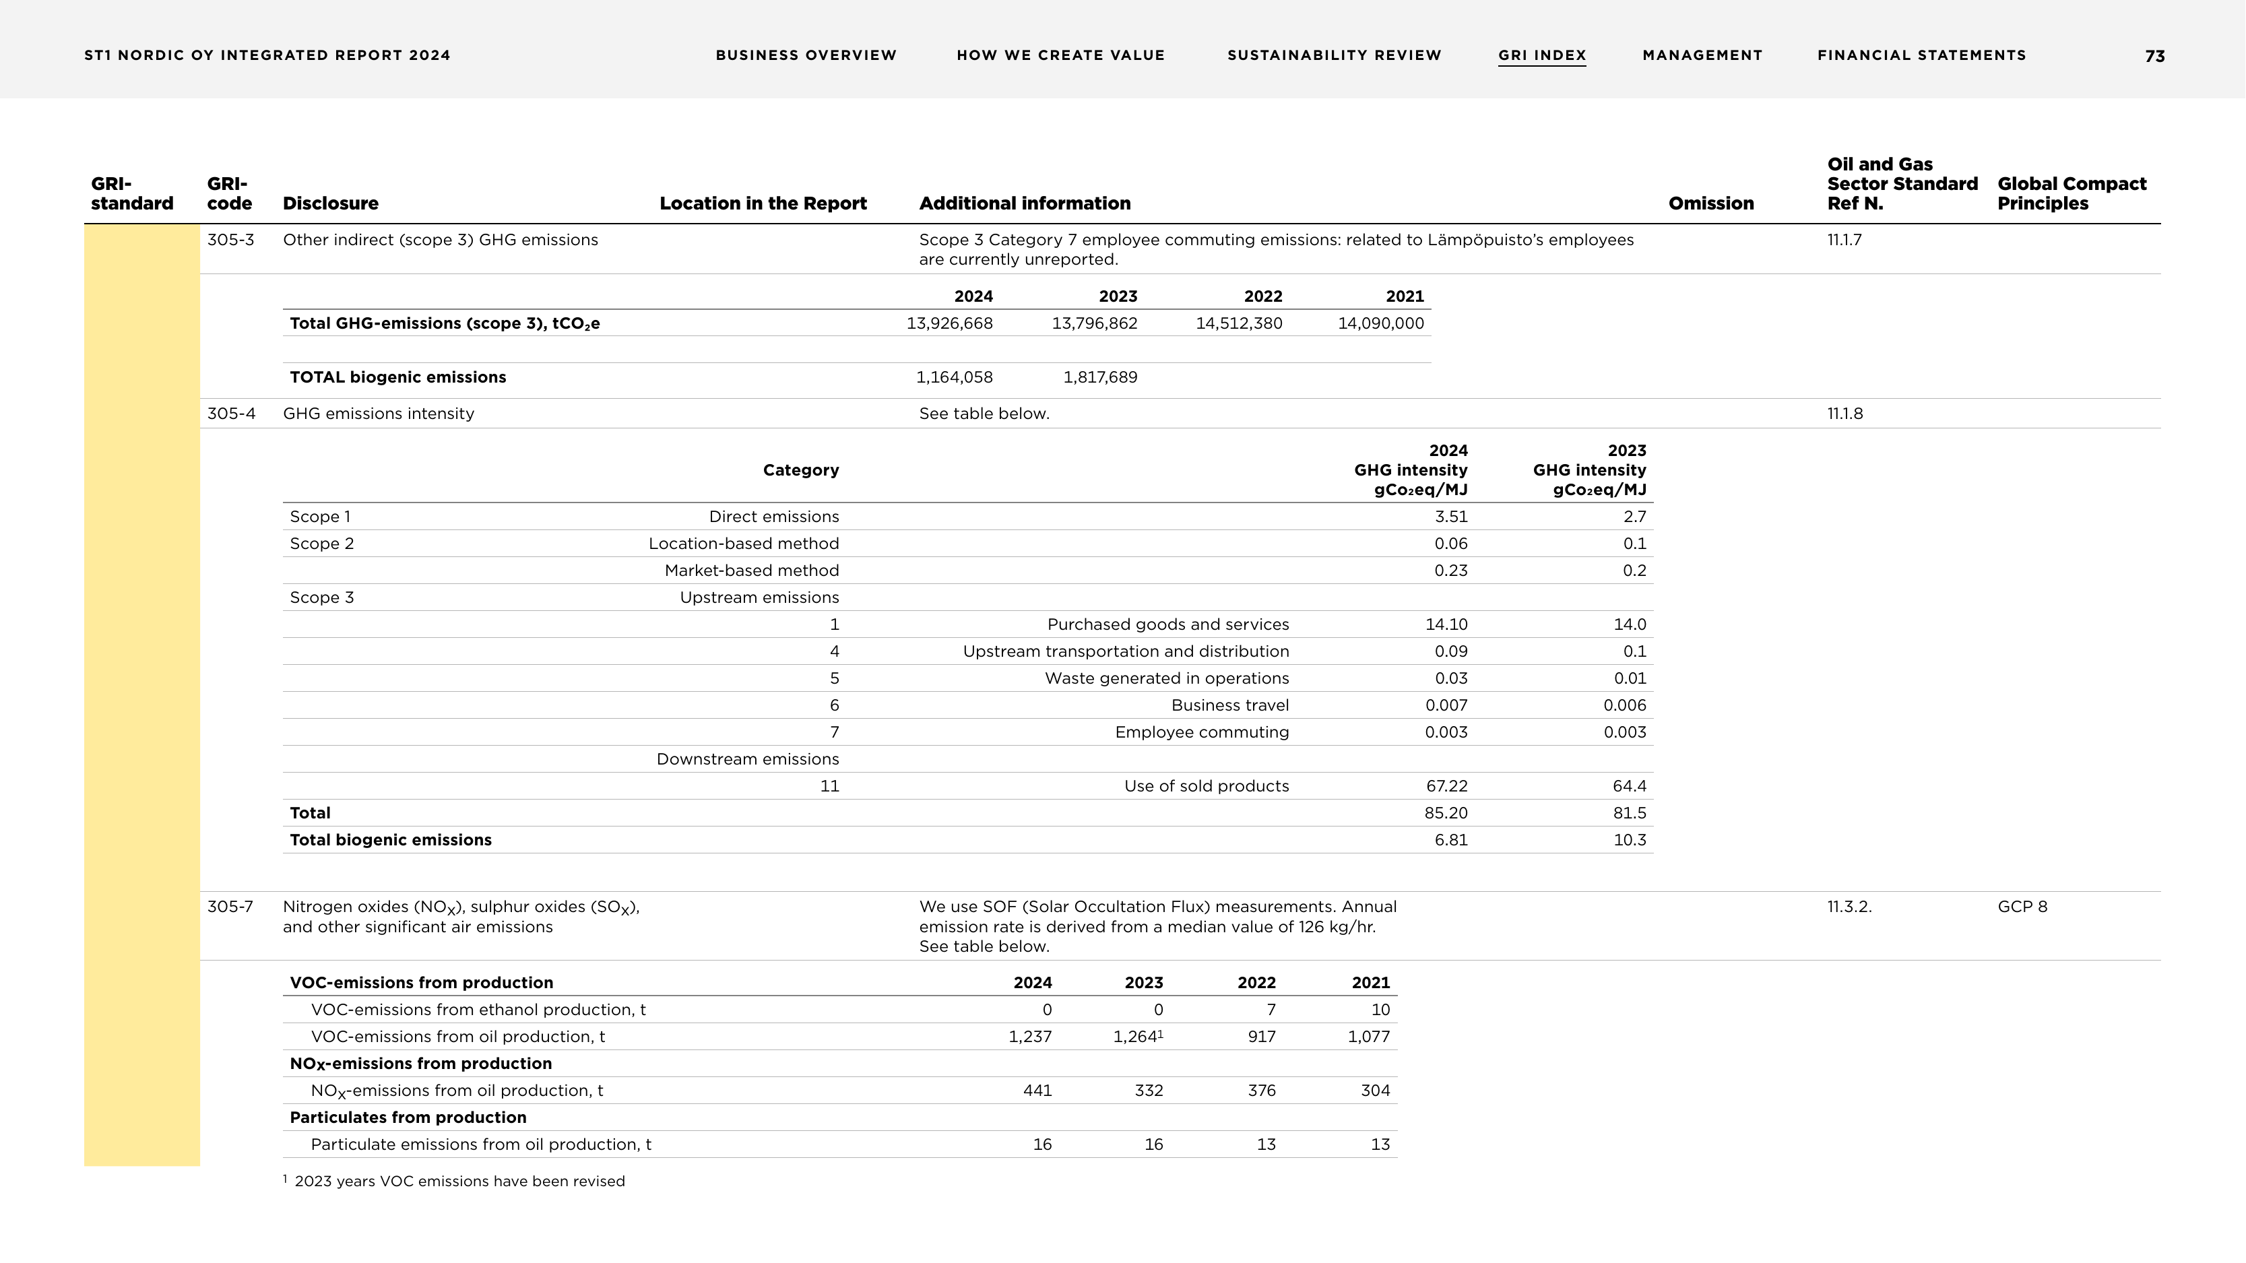Viewport: 2246px width, 1263px height.
Task: Click revised 2023 VOC value 1,264
Action: click(1138, 1037)
